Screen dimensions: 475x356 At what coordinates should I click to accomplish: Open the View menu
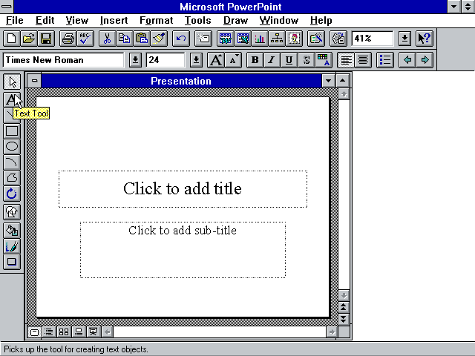click(77, 20)
